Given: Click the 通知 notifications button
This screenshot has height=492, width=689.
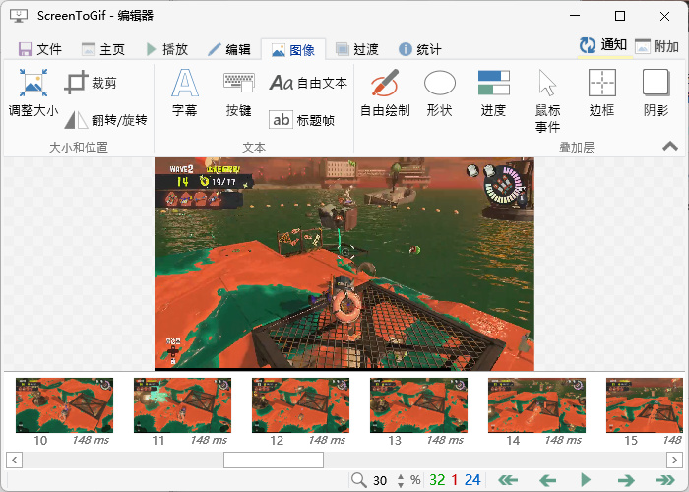Looking at the screenshot, I should (602, 45).
